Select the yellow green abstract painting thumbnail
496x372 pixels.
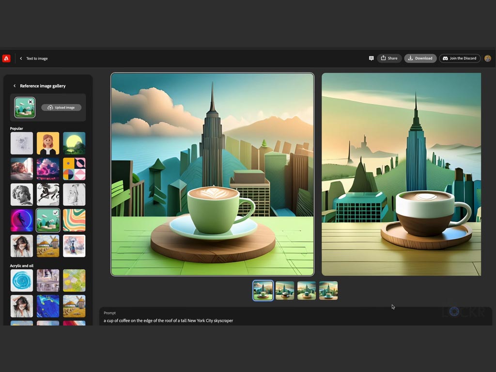(x=74, y=280)
